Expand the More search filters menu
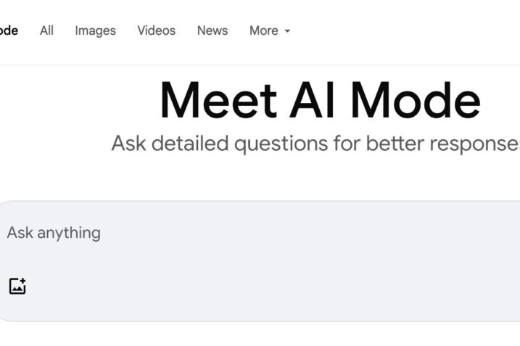The height and width of the screenshot is (346, 520). [269, 30]
